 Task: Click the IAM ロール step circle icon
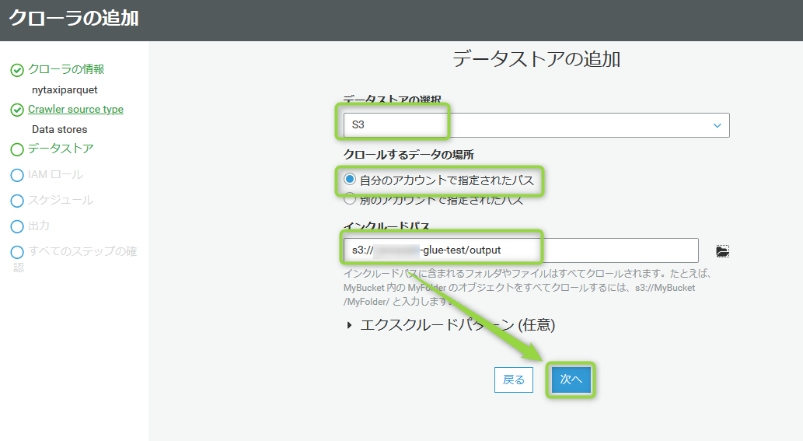[x=17, y=175]
